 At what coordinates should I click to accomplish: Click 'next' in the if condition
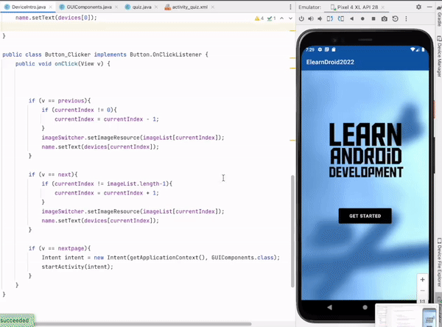pos(65,175)
